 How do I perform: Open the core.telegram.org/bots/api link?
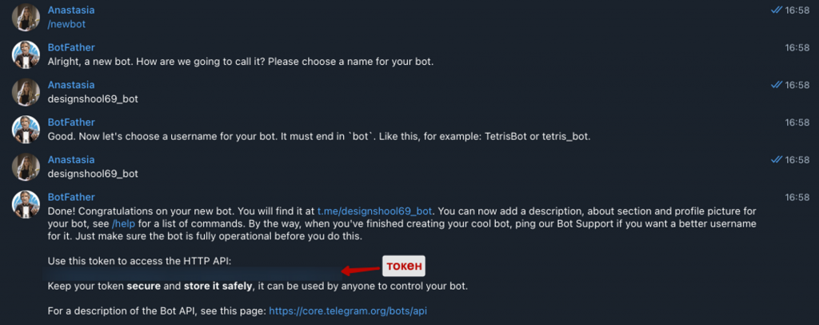coord(348,311)
